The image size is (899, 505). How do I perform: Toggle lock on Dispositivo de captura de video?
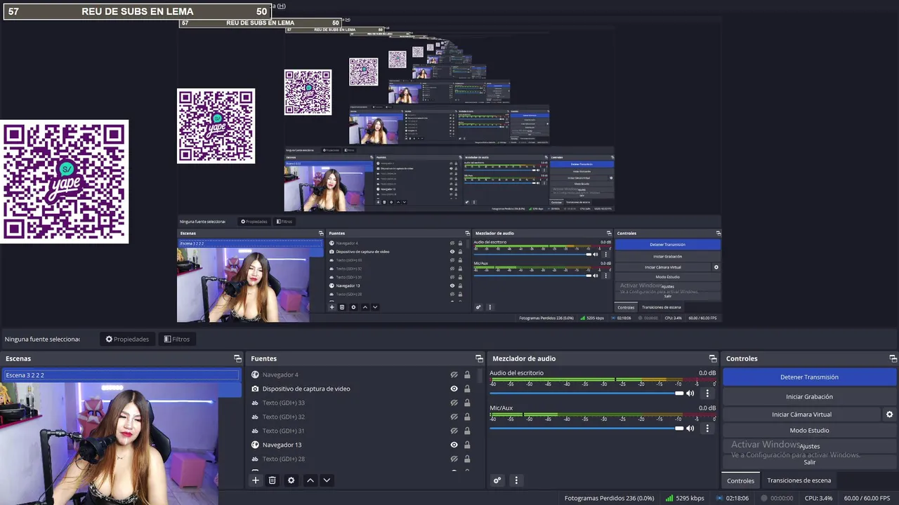[x=467, y=389]
